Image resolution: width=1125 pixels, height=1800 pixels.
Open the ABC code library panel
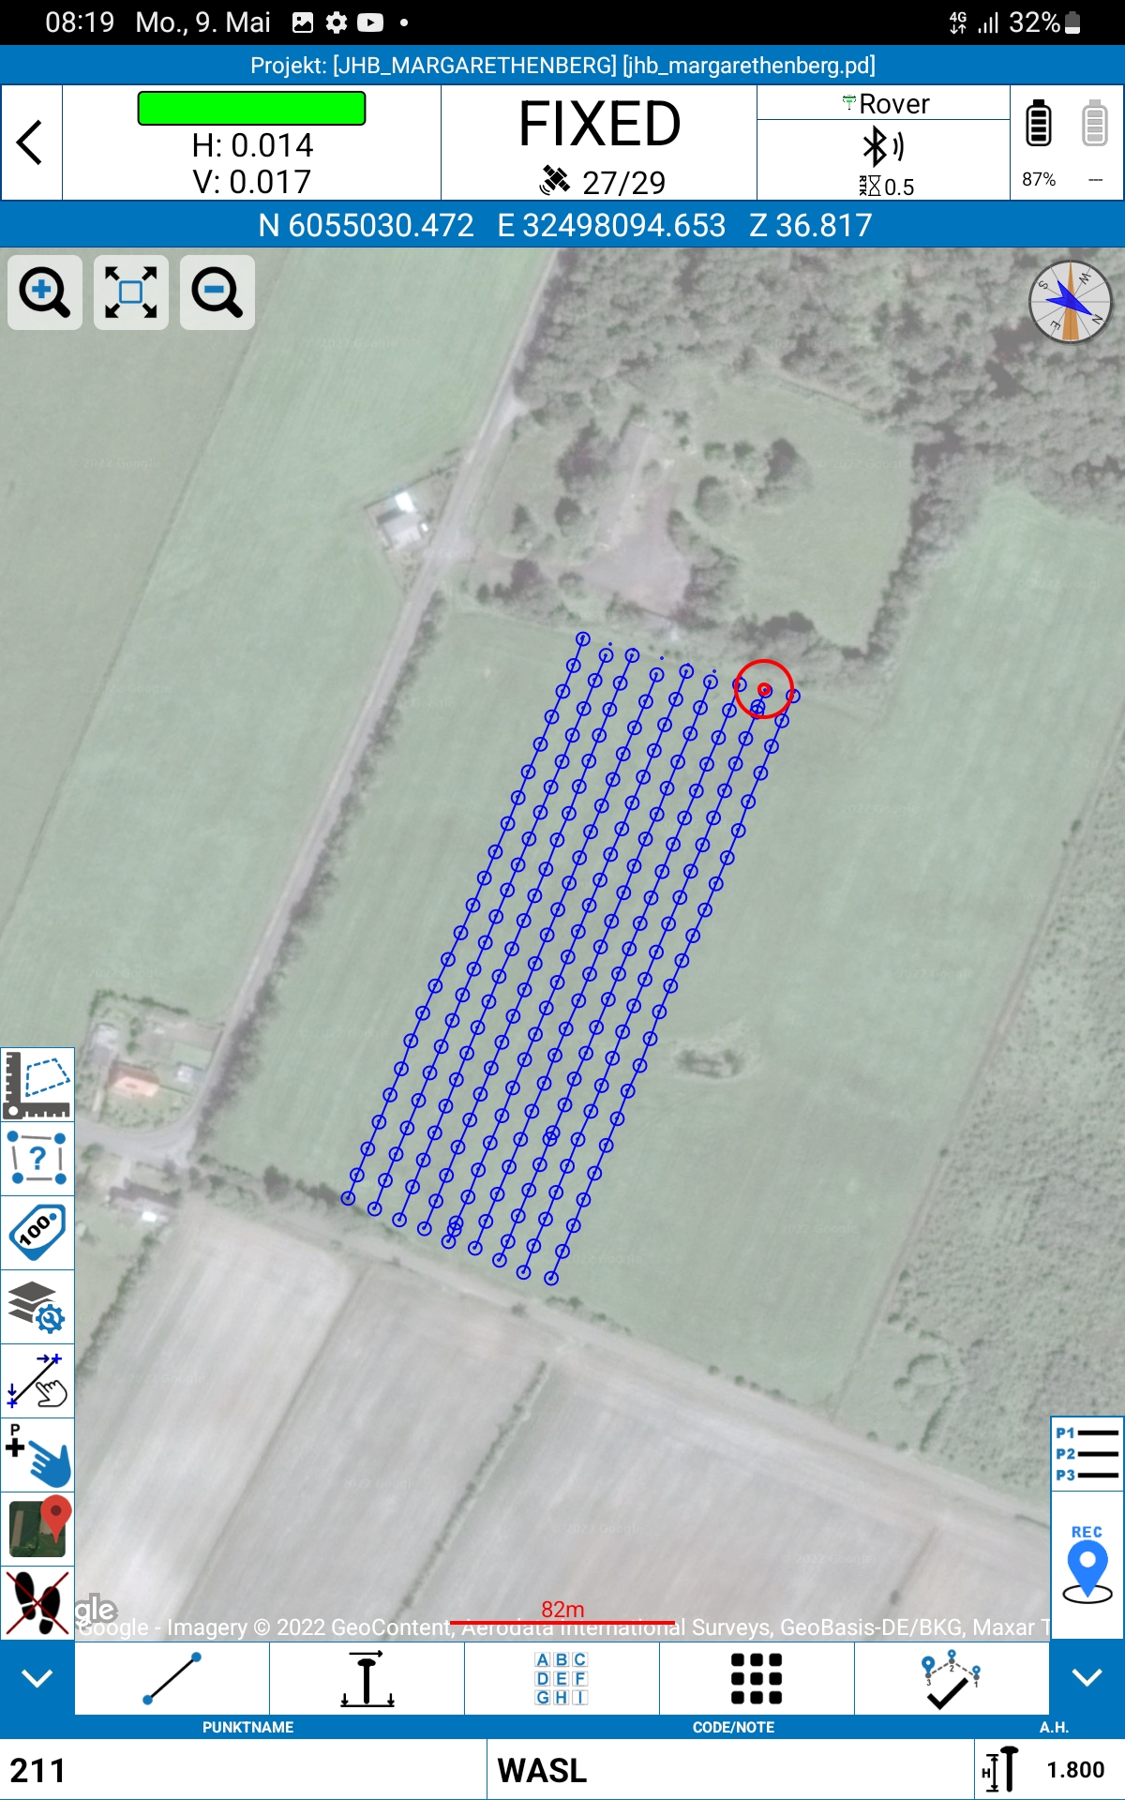pos(562,1678)
